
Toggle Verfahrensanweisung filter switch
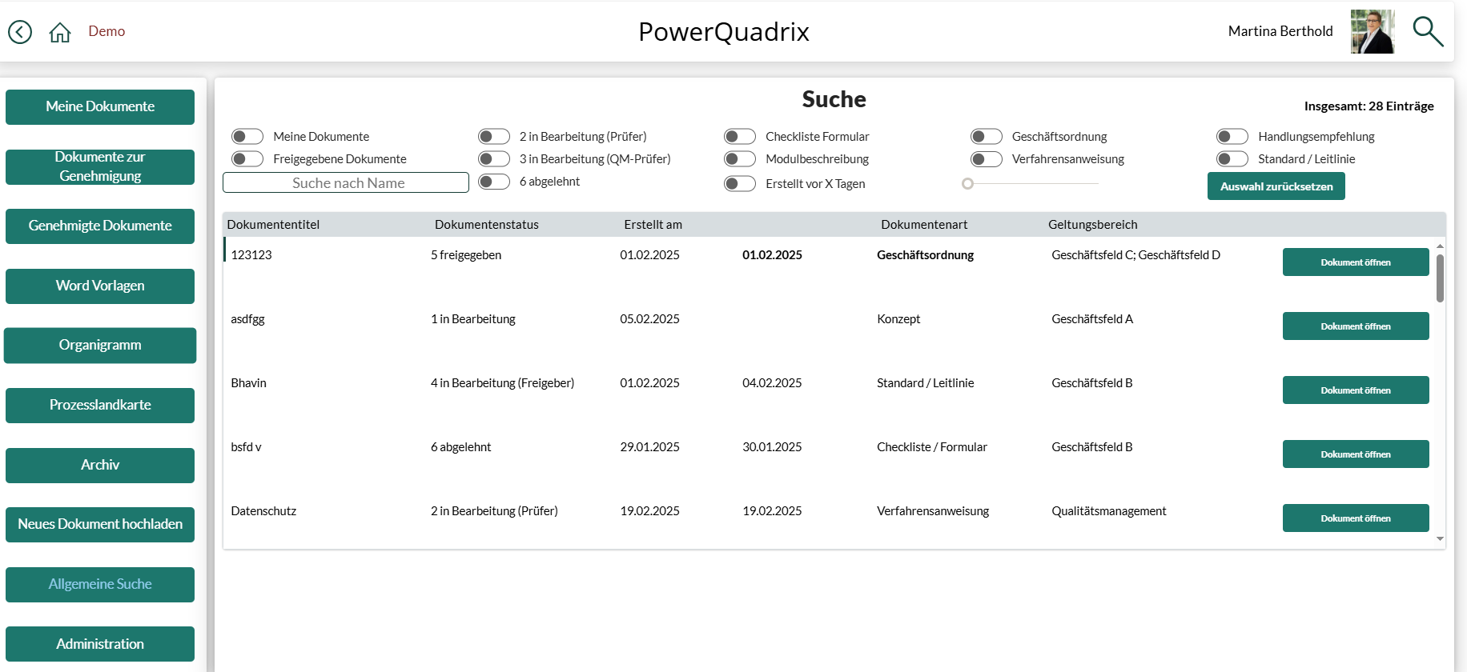pyautogui.click(x=987, y=159)
